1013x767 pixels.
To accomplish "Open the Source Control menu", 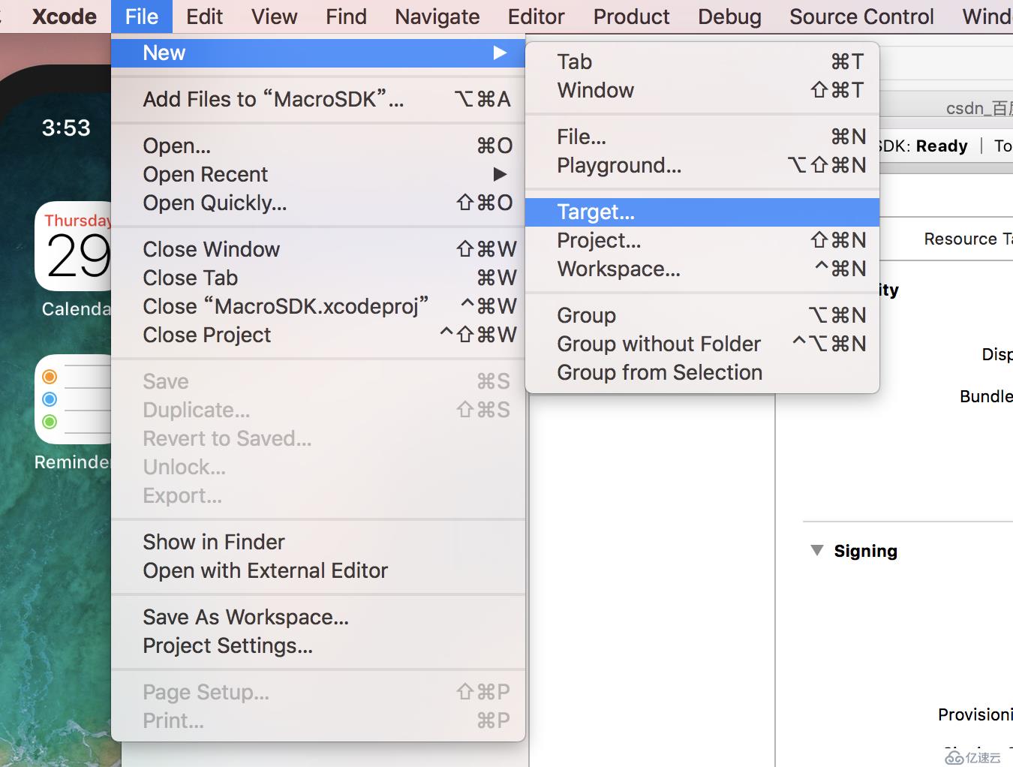I will coord(861,17).
